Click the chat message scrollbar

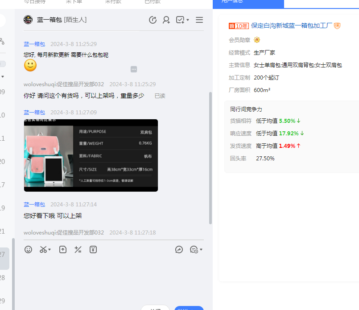[x=210, y=156]
